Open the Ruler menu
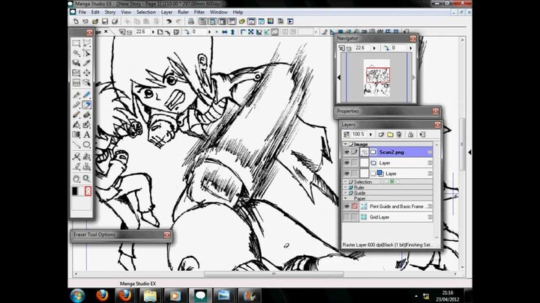This screenshot has width=540, height=303. 183,12
